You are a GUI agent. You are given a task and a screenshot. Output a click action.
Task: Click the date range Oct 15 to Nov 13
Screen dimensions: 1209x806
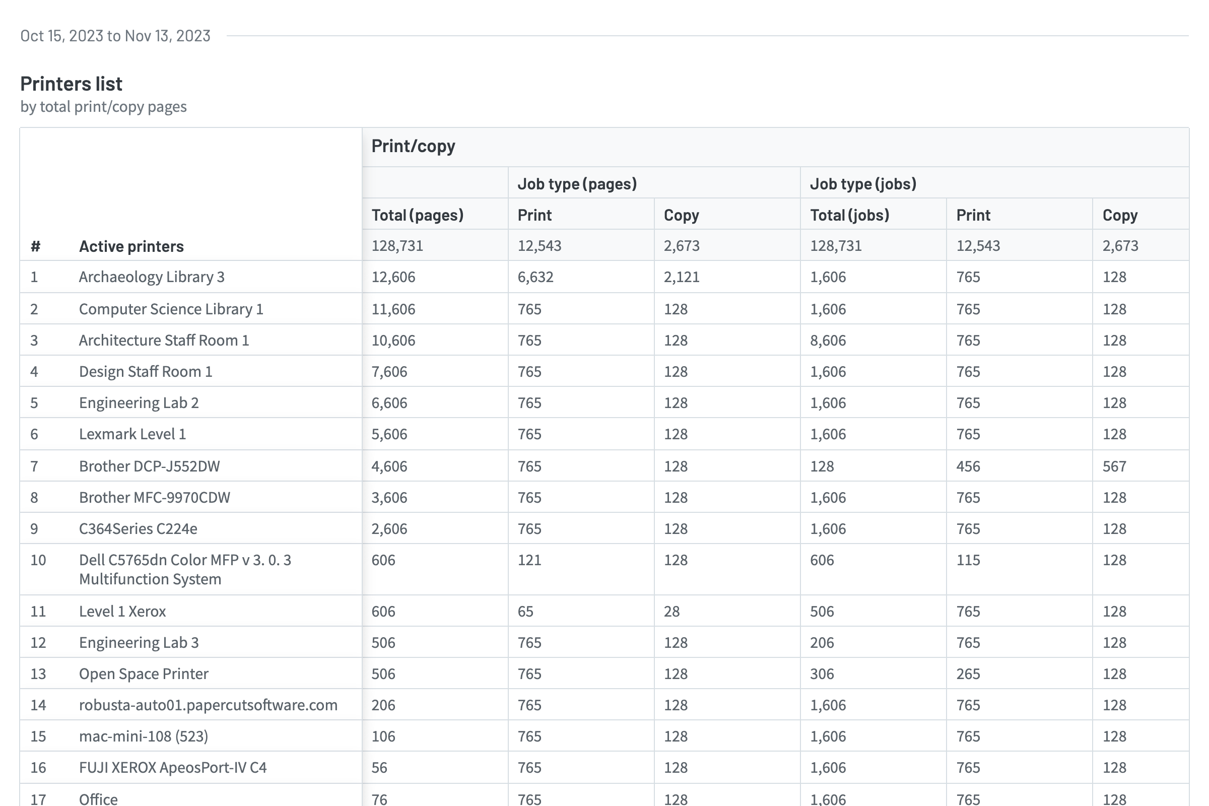click(x=115, y=36)
